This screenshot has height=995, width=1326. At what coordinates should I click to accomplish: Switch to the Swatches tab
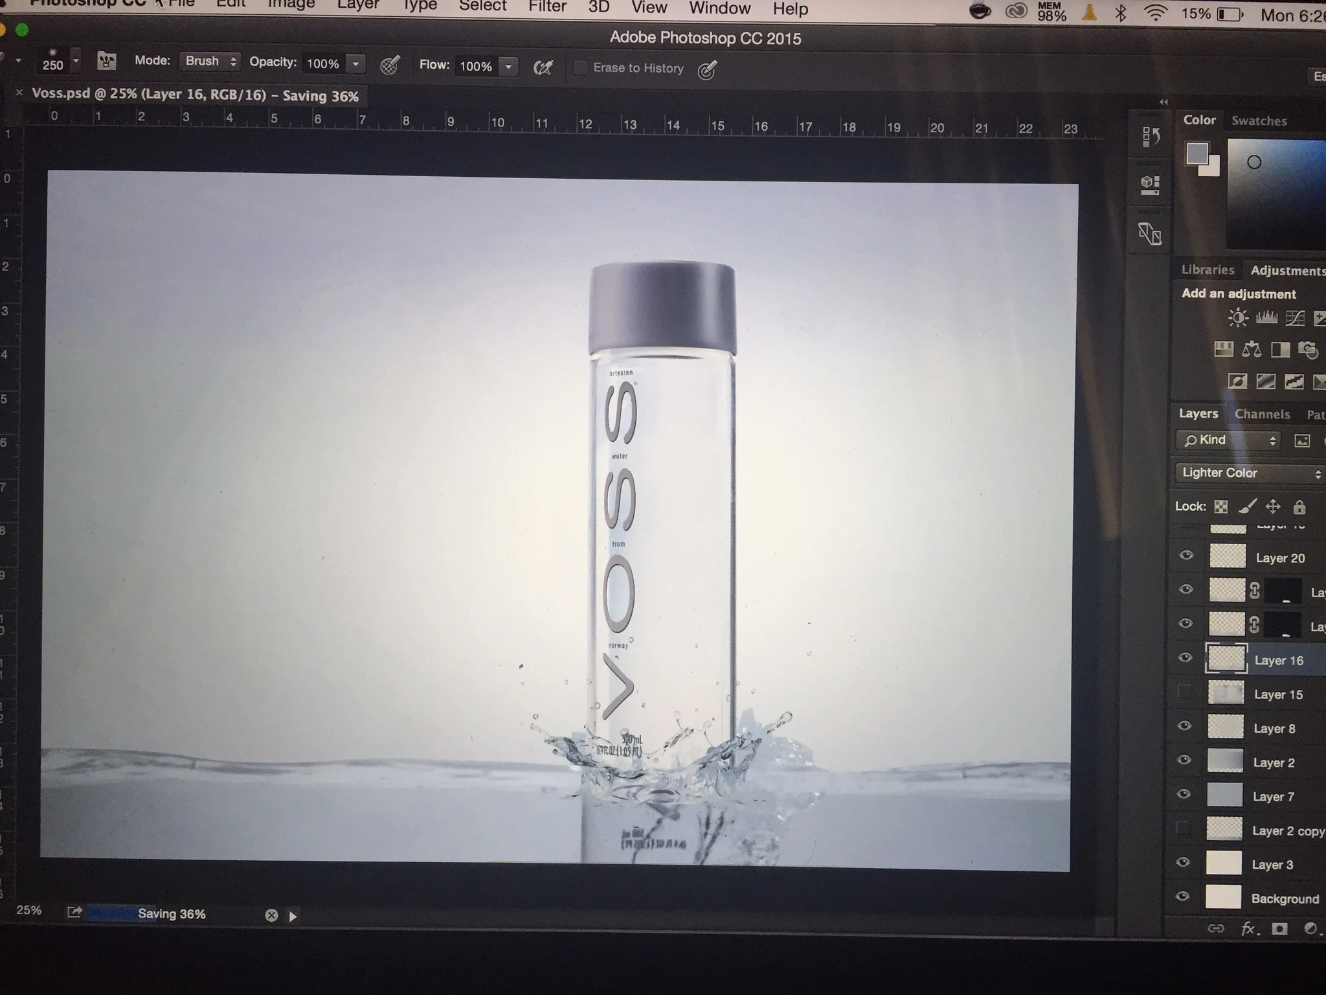click(1259, 121)
